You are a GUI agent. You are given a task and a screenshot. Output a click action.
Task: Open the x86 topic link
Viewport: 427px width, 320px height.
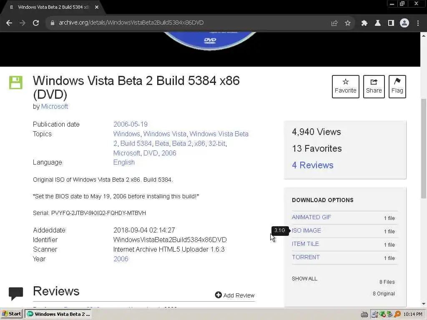point(200,143)
